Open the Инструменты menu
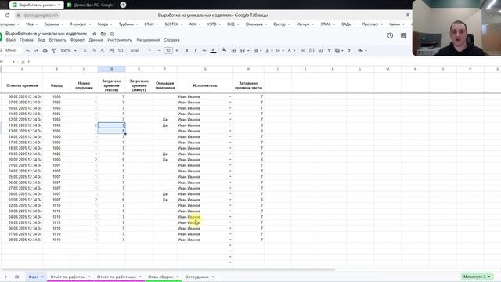This screenshot has width=501, height=282. 120,40
